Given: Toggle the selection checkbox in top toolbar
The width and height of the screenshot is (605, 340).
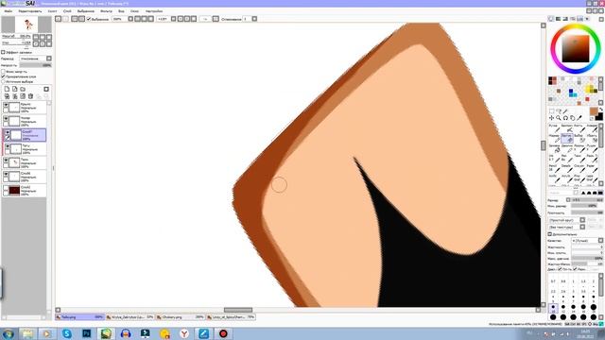Looking at the screenshot, I should [x=89, y=19].
